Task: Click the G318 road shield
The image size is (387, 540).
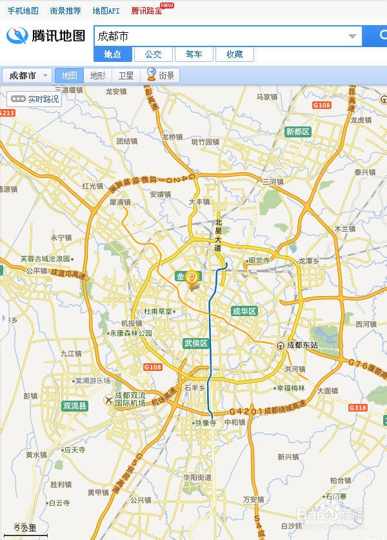Action: (358, 408)
